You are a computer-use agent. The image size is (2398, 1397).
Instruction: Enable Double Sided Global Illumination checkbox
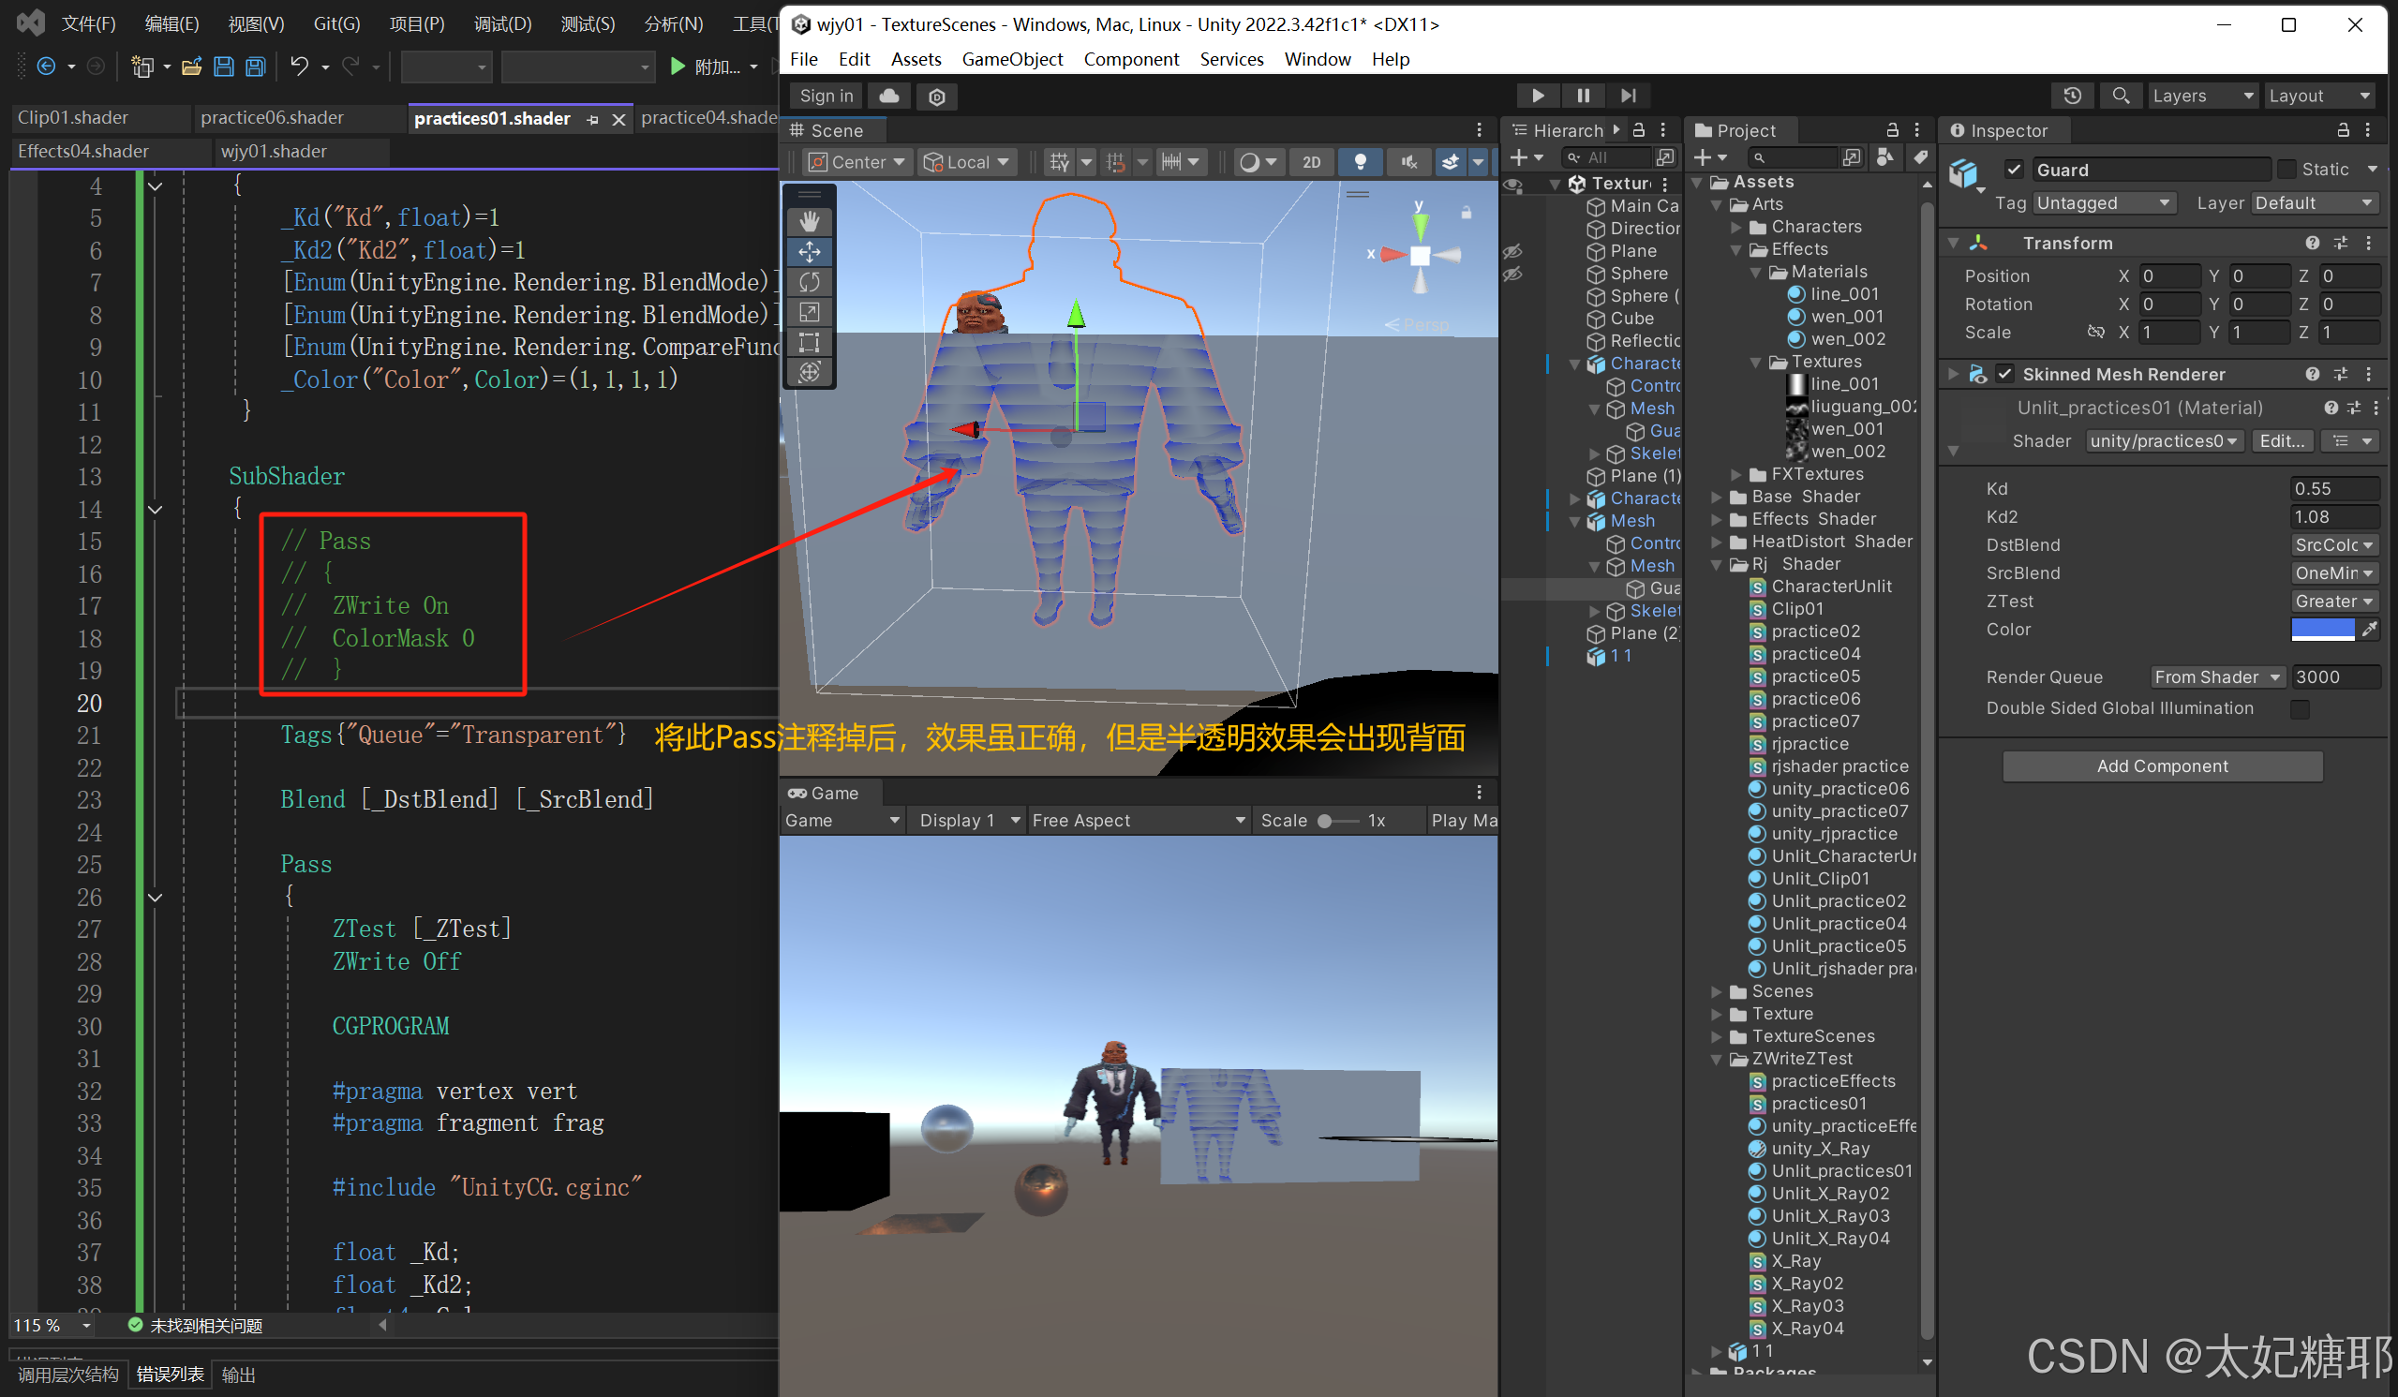coord(2299,708)
